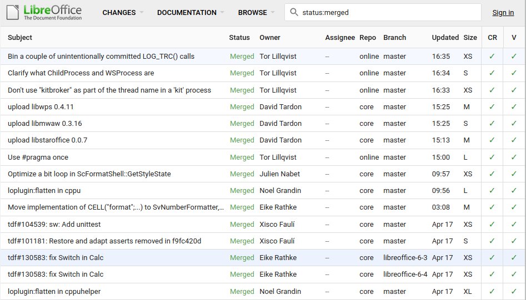
Task: Click owner David Tardon in the libwps row
Action: 280,107
